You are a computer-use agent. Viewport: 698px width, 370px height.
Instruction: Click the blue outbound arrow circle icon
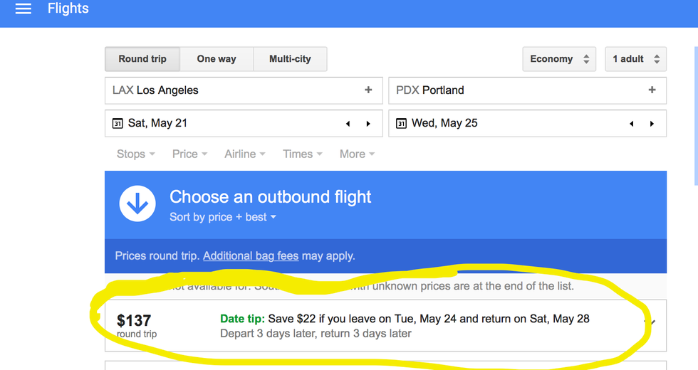click(137, 204)
